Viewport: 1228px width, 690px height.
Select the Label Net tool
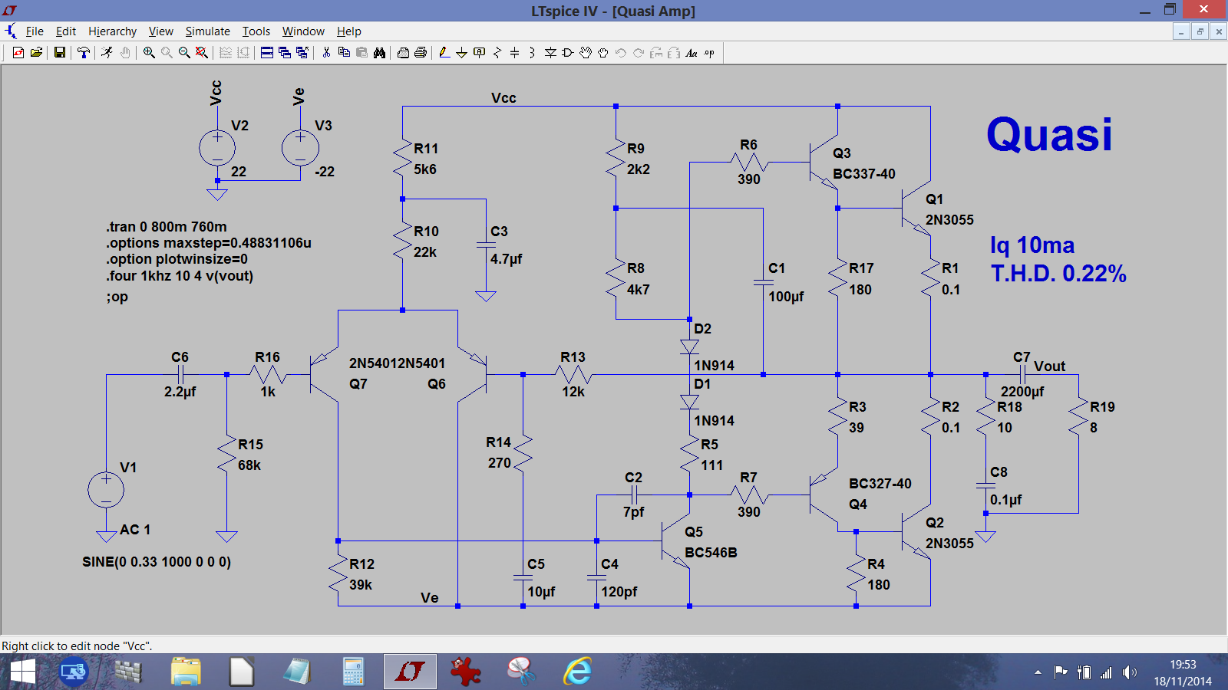click(479, 53)
